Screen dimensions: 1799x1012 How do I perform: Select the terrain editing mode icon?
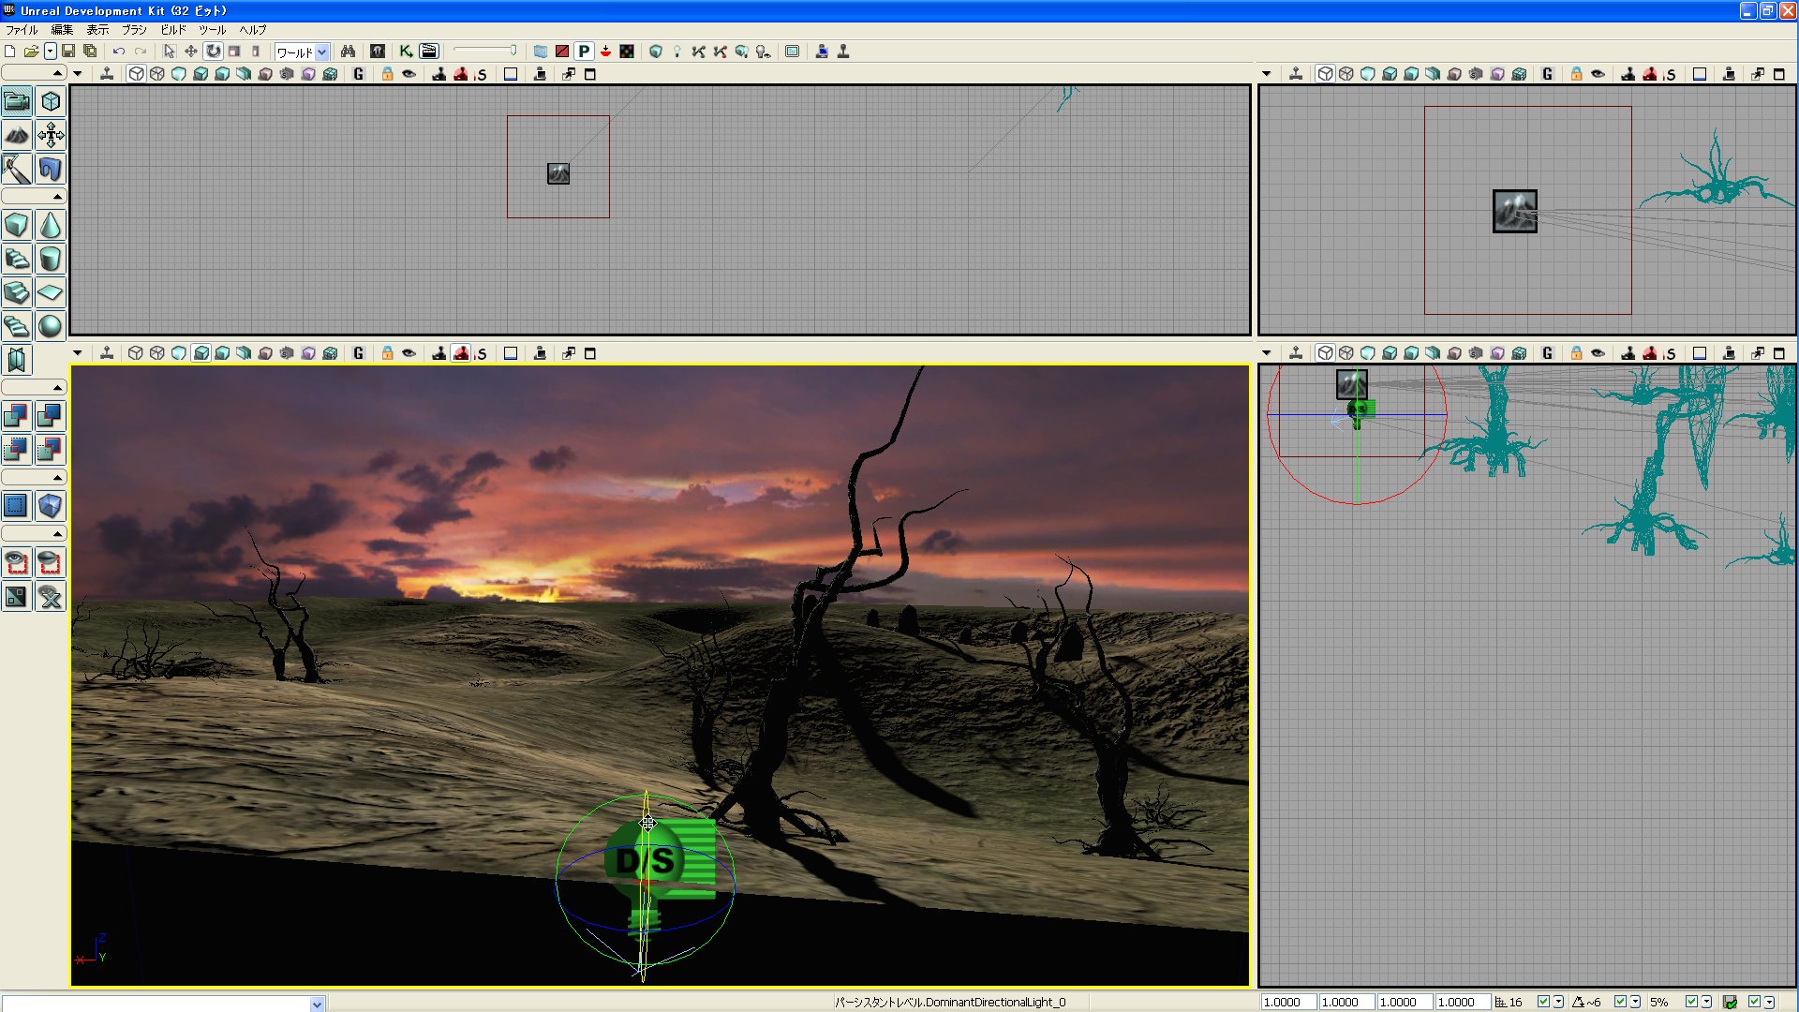(17, 135)
